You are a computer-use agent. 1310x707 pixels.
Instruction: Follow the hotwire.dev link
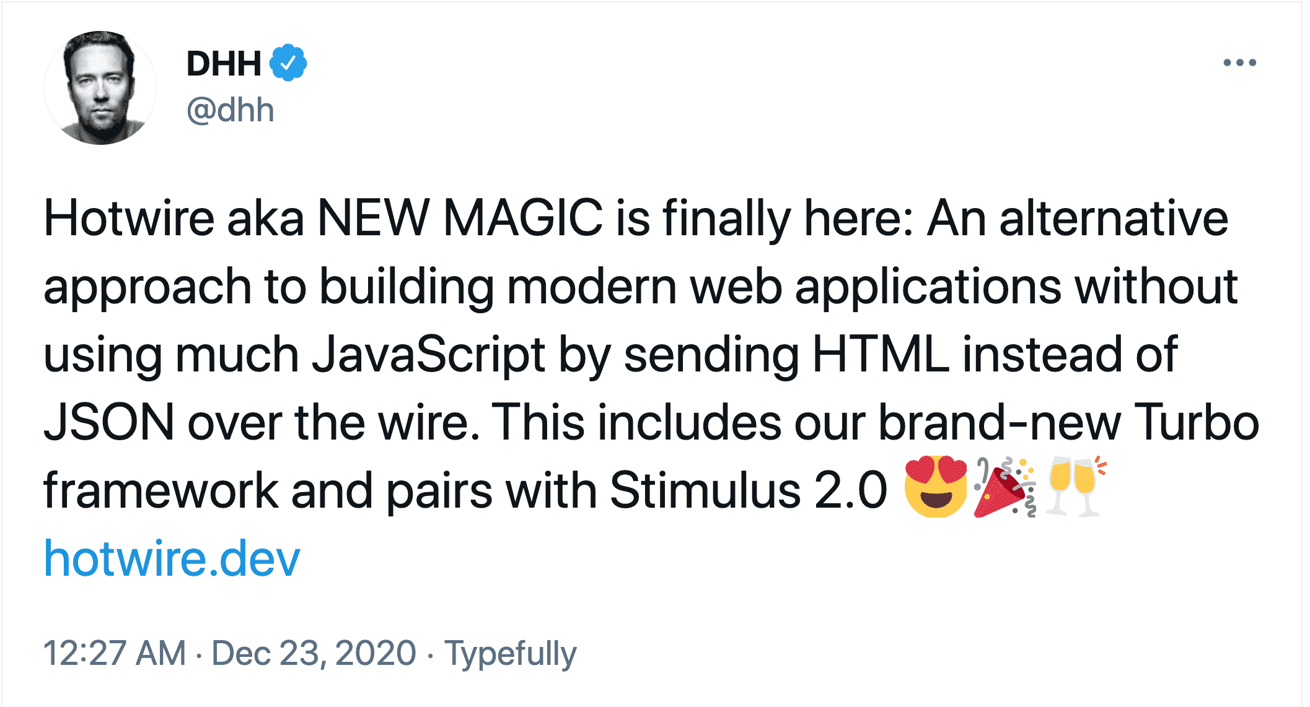click(x=172, y=558)
